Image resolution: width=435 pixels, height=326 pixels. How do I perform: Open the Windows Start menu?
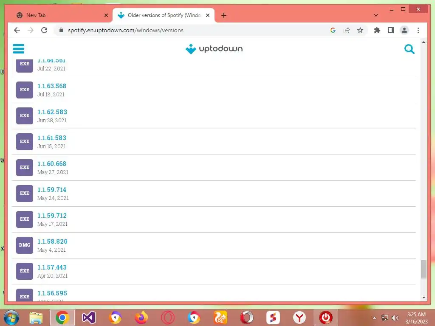pos(11,318)
